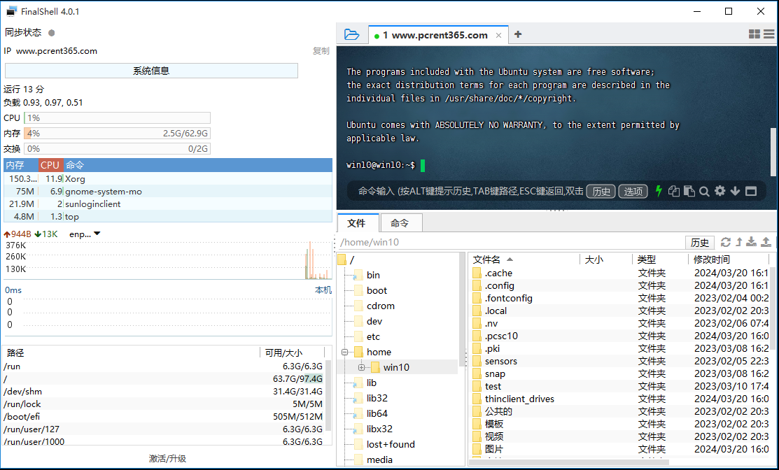Sort by 类型 column header

660,259
